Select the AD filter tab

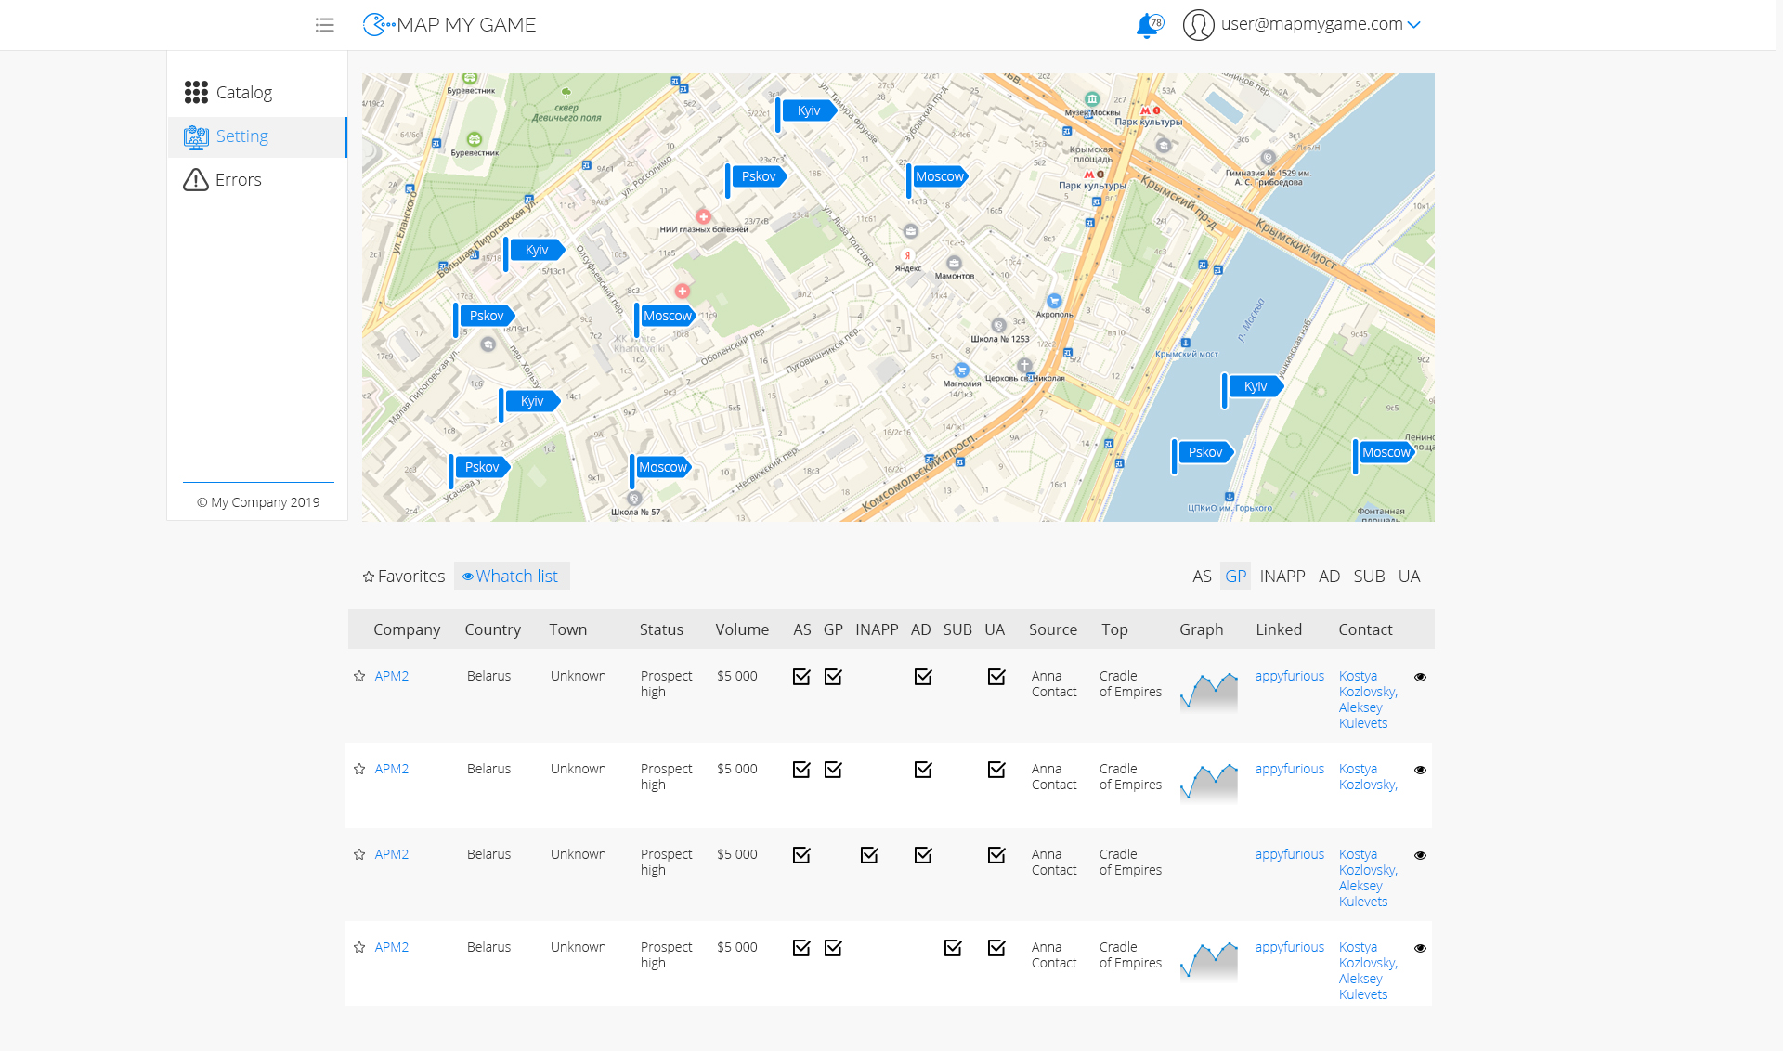1329,577
